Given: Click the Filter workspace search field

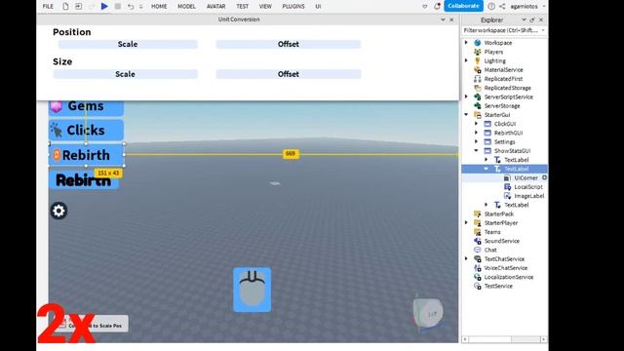Looking at the screenshot, I should click(501, 30).
